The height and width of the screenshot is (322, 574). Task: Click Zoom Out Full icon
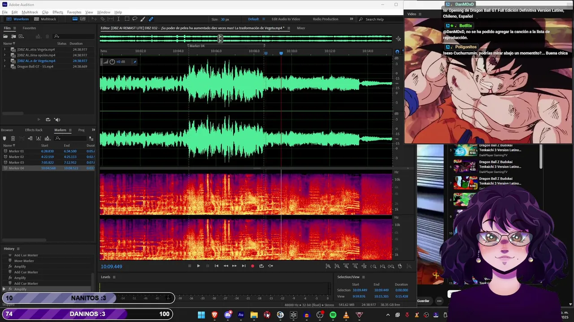pos(364,266)
